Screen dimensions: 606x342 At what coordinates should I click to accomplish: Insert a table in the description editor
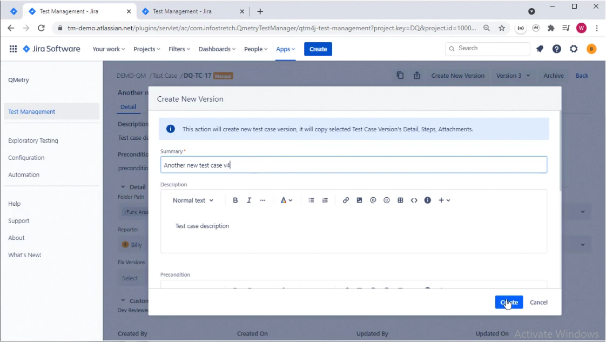[400, 200]
